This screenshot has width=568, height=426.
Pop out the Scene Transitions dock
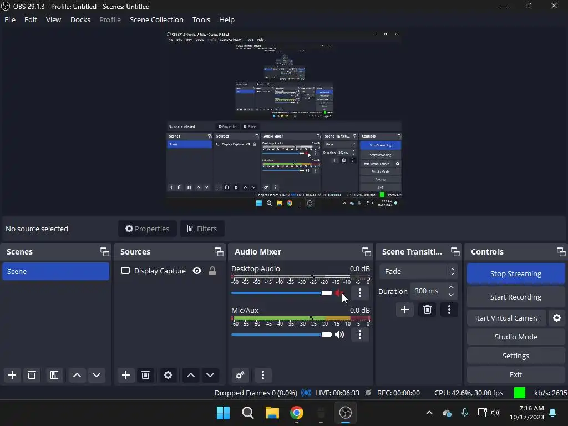pos(455,252)
